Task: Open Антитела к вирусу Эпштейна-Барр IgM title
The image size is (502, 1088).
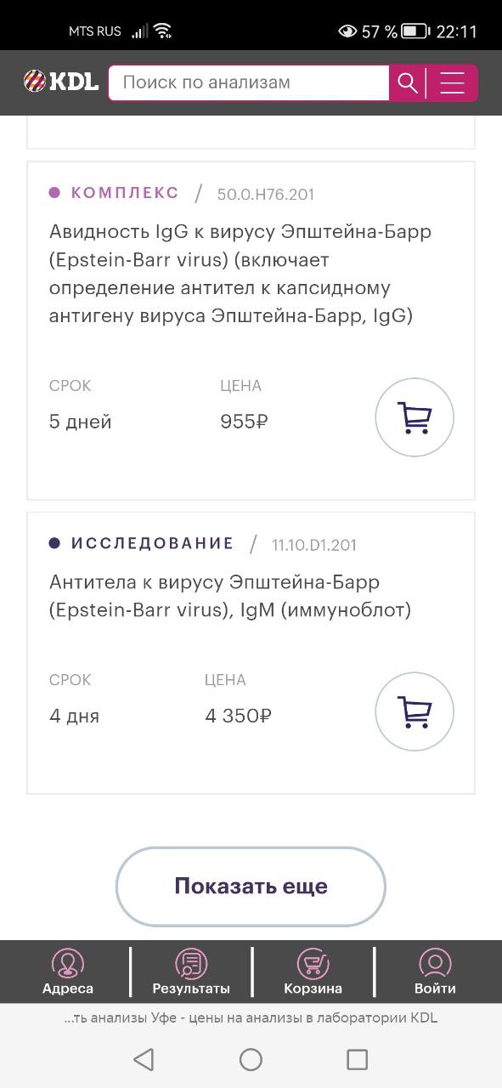Action: pos(230,596)
